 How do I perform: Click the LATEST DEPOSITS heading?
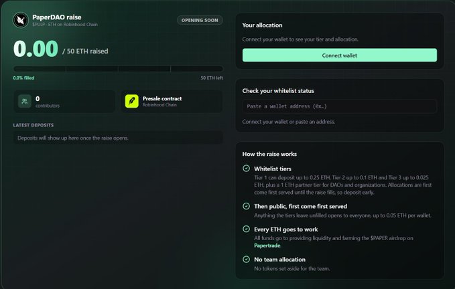pos(34,125)
